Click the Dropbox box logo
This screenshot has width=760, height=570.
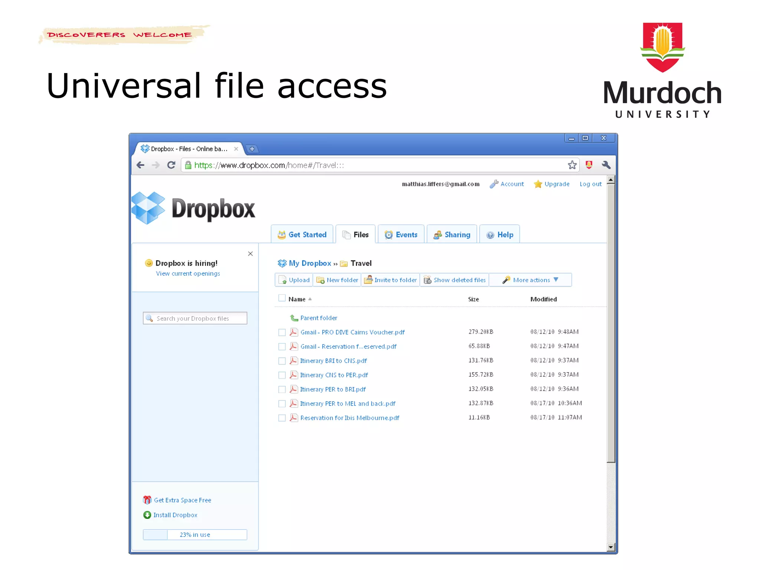tap(148, 208)
